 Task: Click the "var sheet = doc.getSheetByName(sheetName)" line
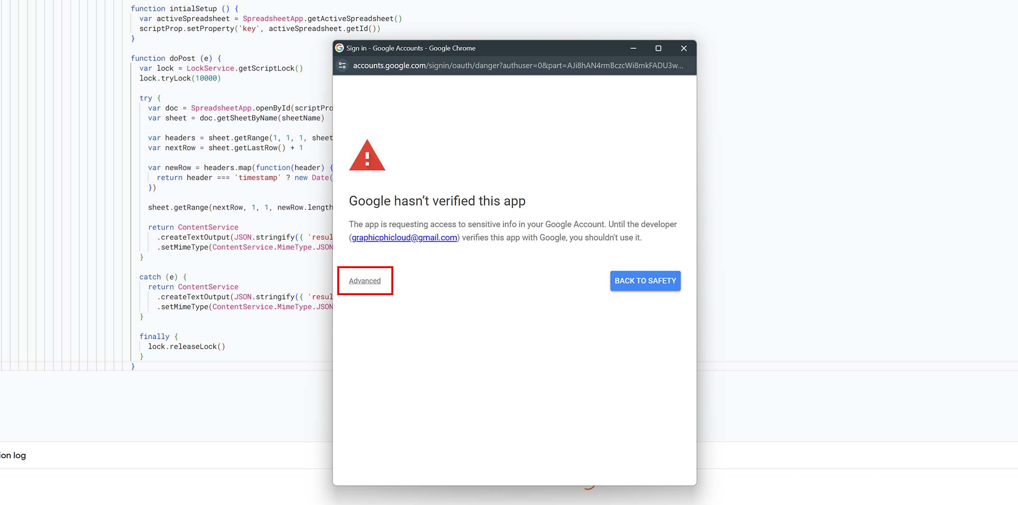coord(236,118)
